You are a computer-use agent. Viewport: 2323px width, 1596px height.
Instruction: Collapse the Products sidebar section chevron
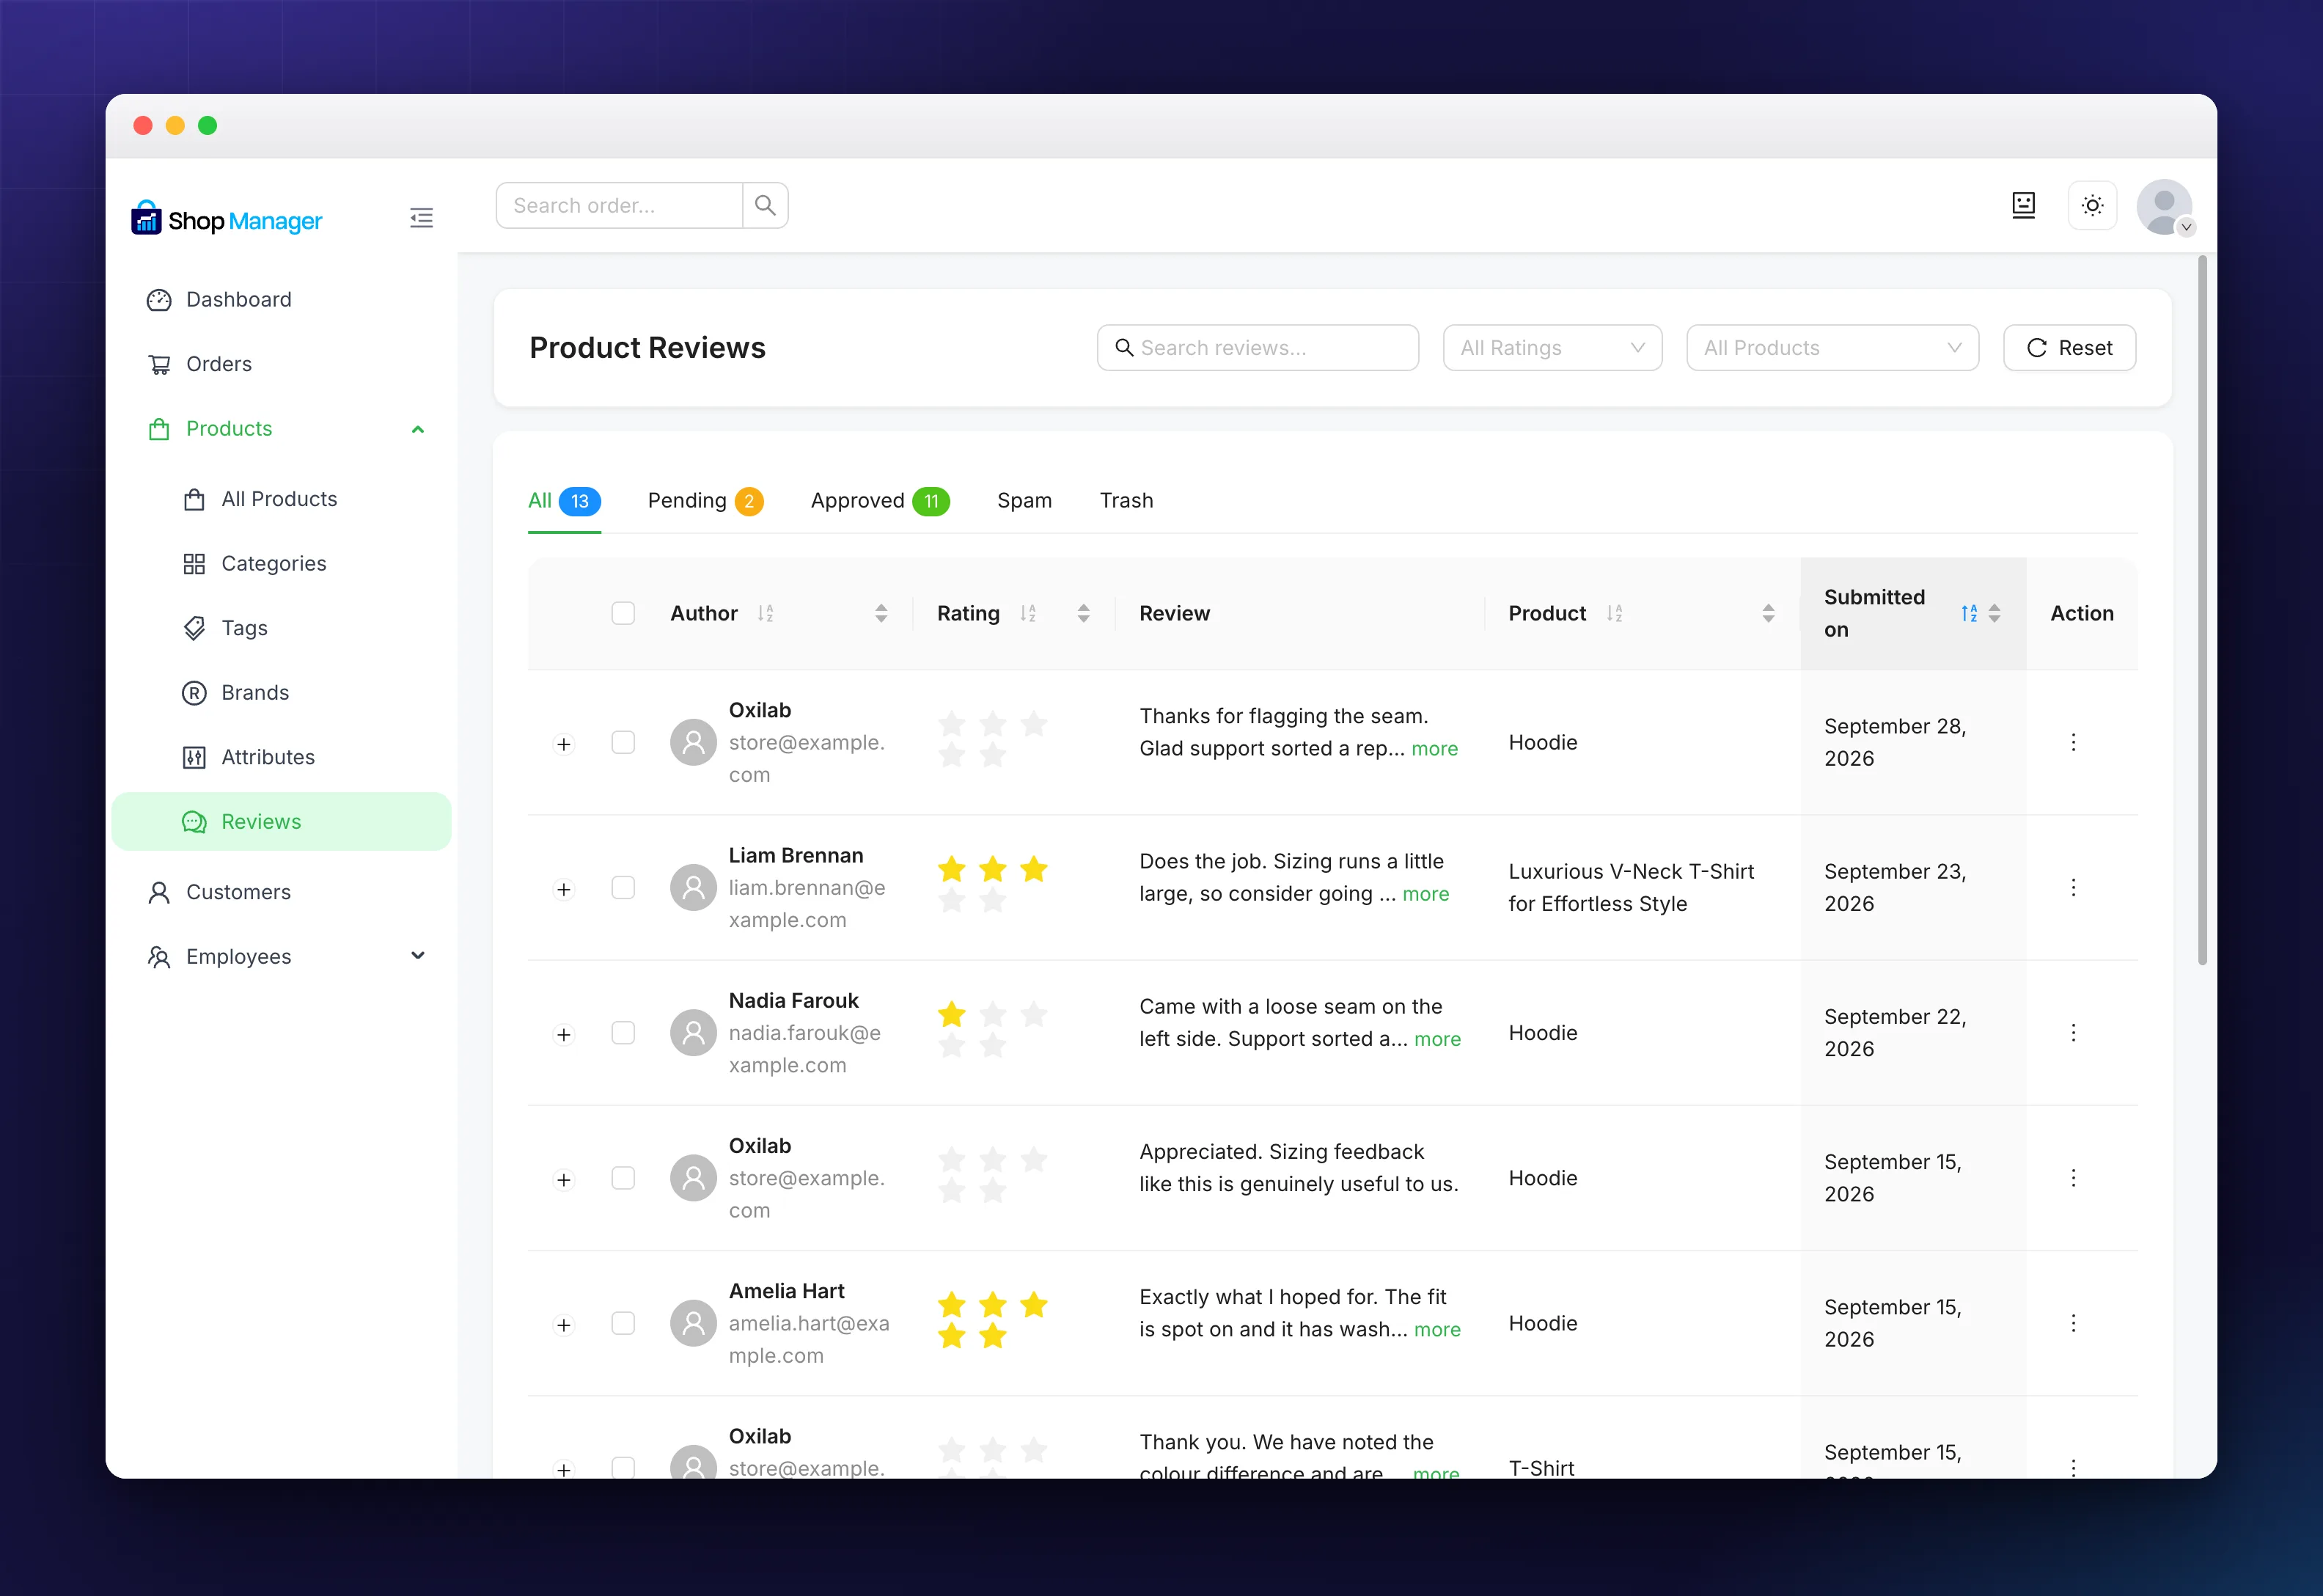point(418,429)
